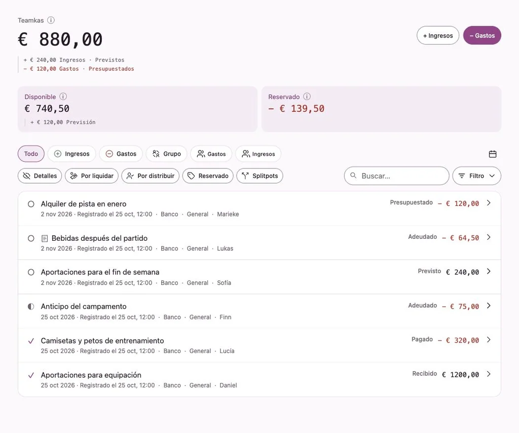Click the Disponible € 740,50 card
The width and height of the screenshot is (519, 433).
tap(137, 109)
